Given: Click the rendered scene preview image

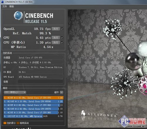Looking at the screenshot, I should 107,68.
